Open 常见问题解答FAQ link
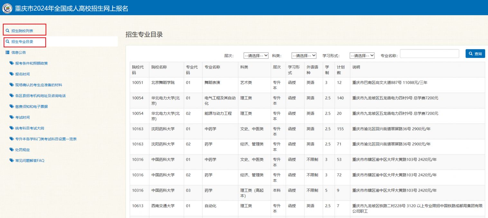Viewport: 488px width, 218px height. click(x=30, y=160)
